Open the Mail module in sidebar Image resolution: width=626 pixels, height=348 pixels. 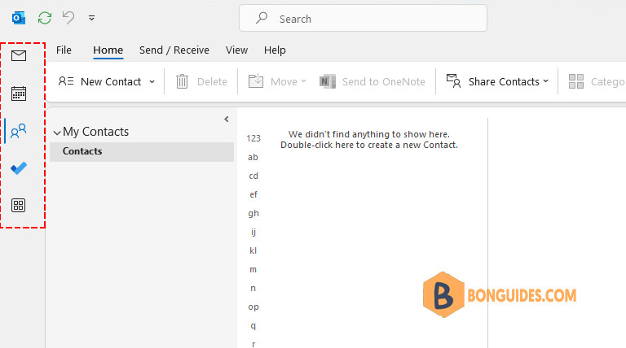[19, 56]
